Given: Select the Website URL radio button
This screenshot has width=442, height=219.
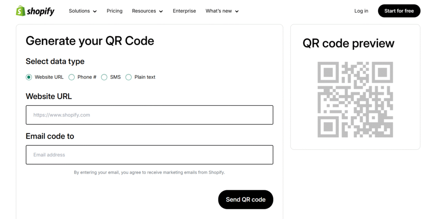Looking at the screenshot, I should (29, 77).
